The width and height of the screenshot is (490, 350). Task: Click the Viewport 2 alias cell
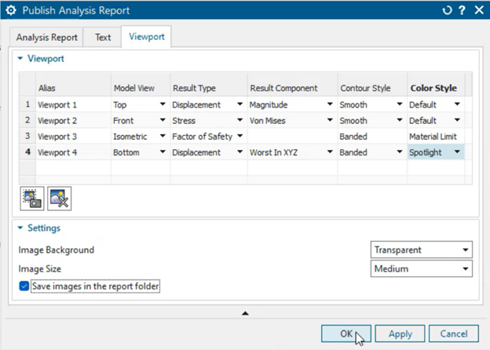pyautogui.click(x=74, y=120)
